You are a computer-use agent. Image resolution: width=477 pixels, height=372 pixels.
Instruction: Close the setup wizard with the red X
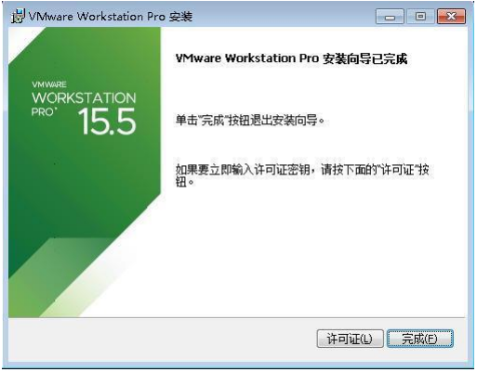click(451, 16)
